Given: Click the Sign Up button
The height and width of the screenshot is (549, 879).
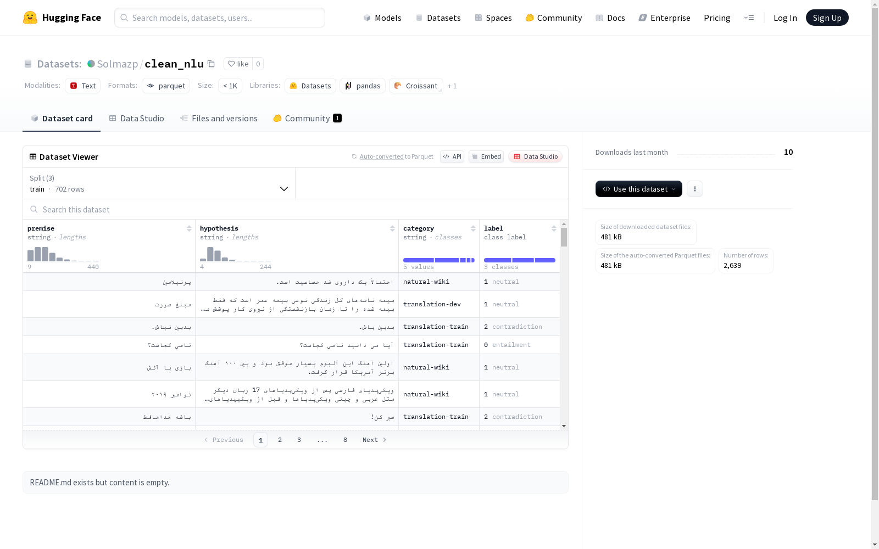Looking at the screenshot, I should click(827, 18).
